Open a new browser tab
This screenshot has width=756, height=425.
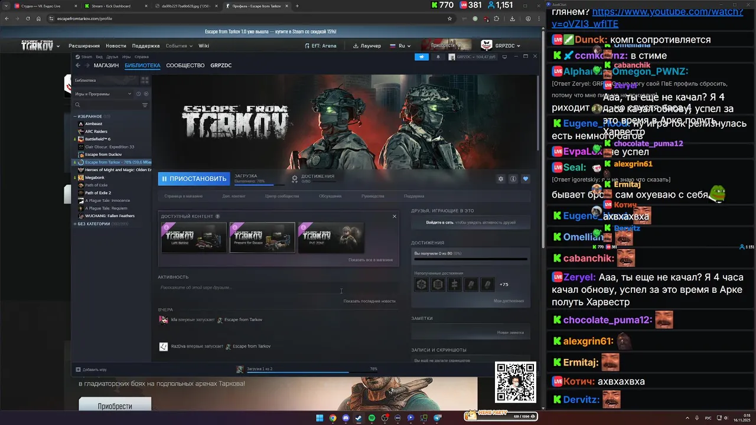coord(297,6)
